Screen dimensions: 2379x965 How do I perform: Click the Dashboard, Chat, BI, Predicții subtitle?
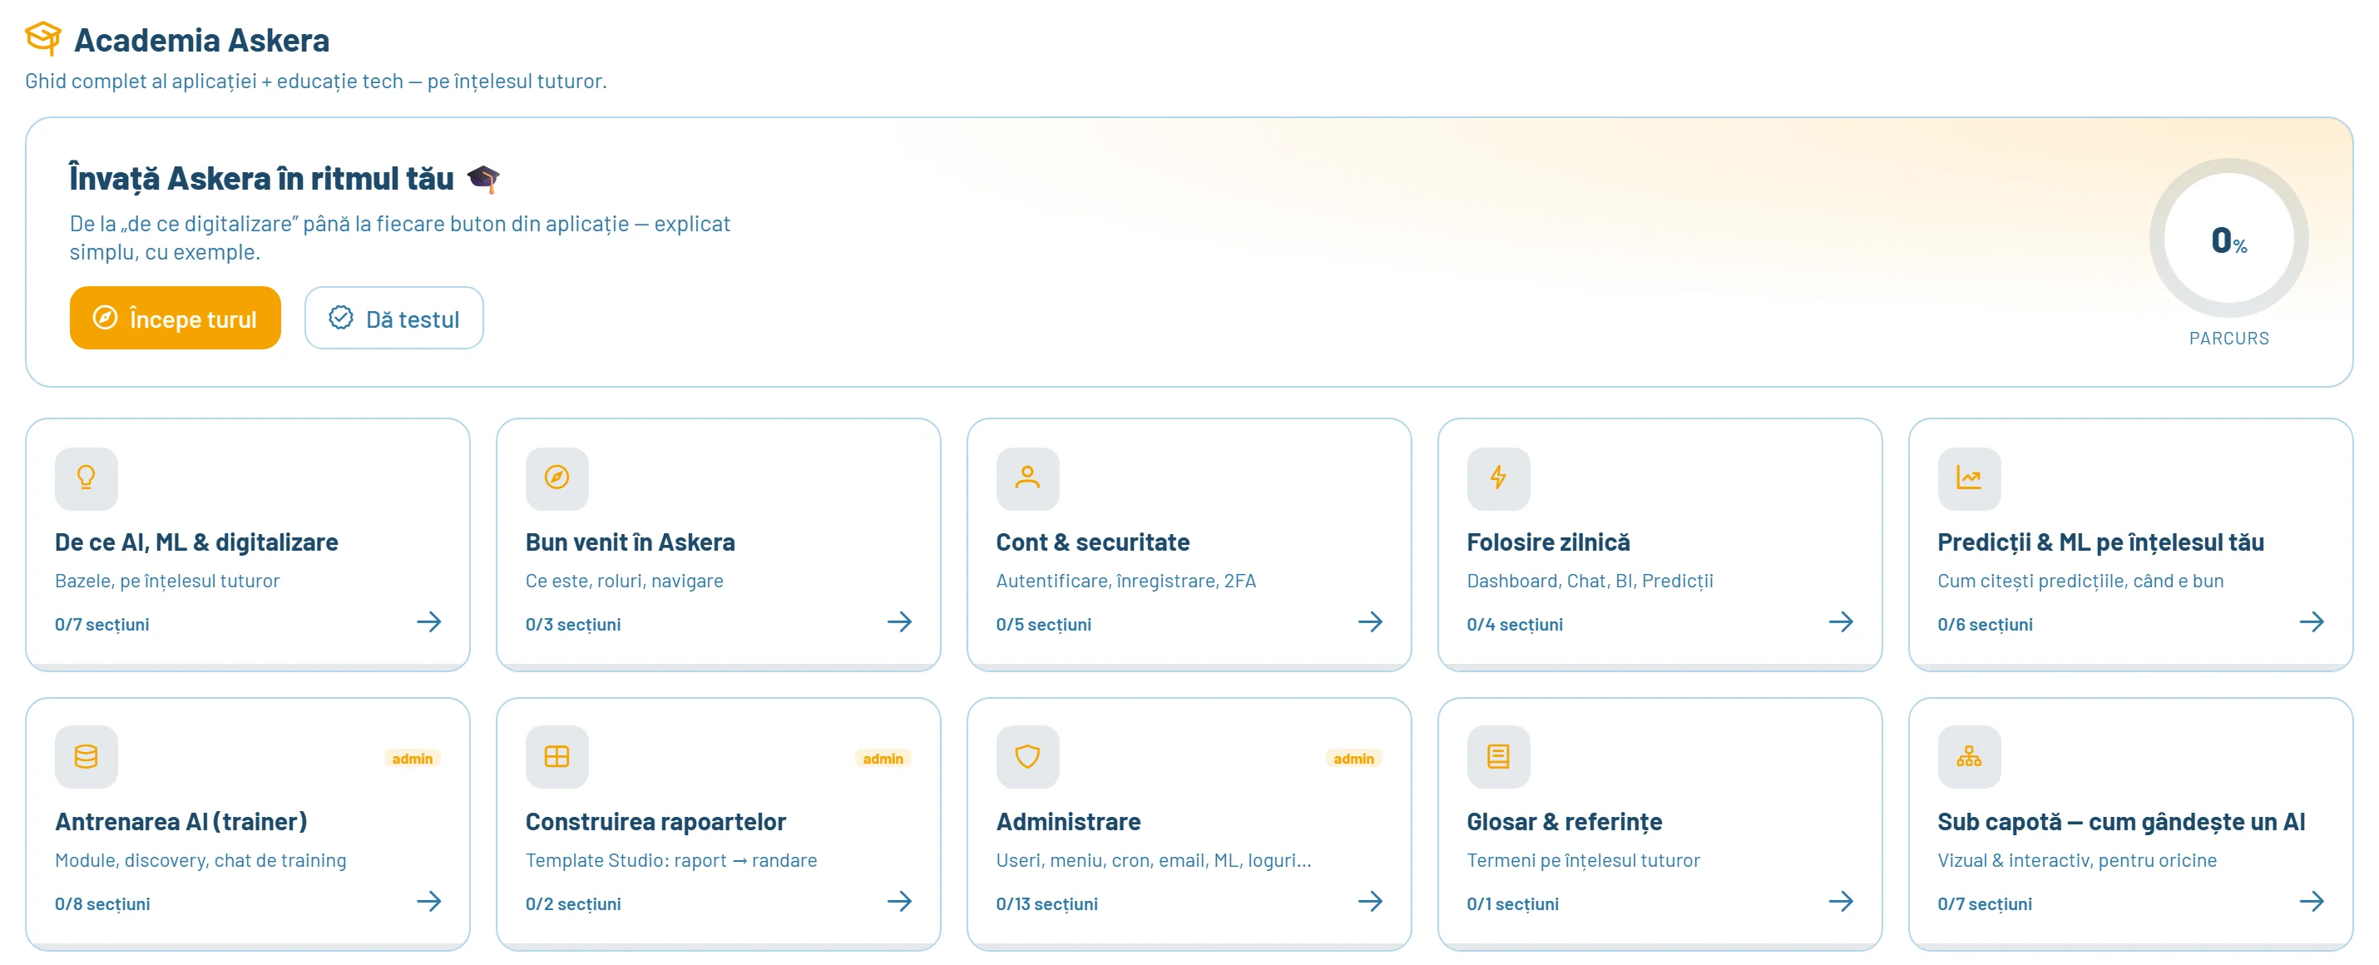pyautogui.click(x=1590, y=581)
